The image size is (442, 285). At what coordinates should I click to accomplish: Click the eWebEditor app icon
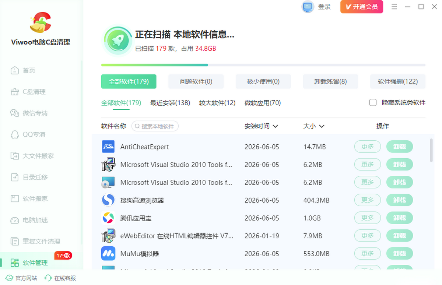tap(108, 236)
